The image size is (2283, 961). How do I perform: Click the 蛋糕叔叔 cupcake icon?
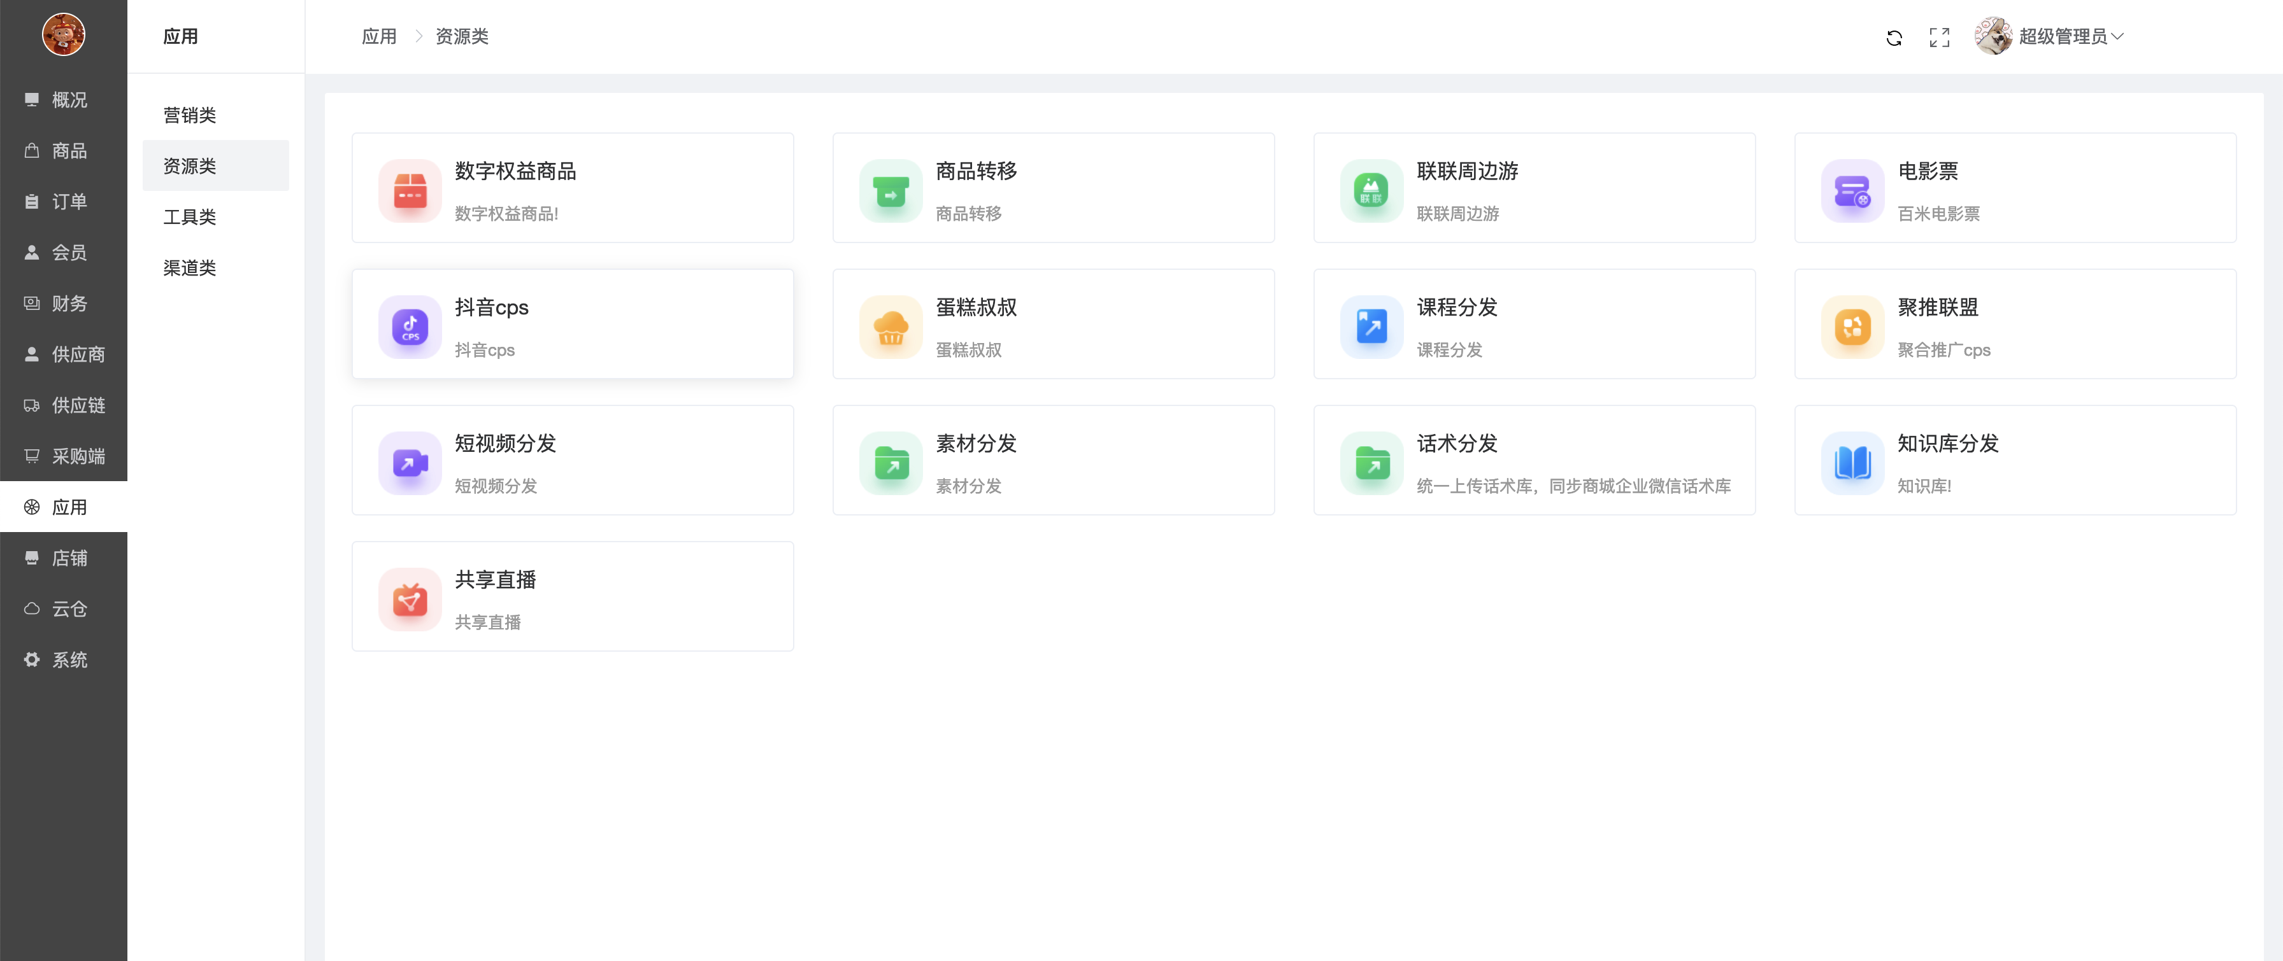coord(890,327)
